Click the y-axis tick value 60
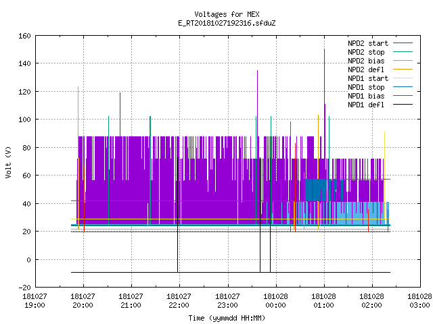 click(x=26, y=175)
